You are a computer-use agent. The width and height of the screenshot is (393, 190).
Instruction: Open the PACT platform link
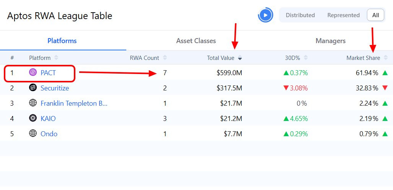pos(48,73)
